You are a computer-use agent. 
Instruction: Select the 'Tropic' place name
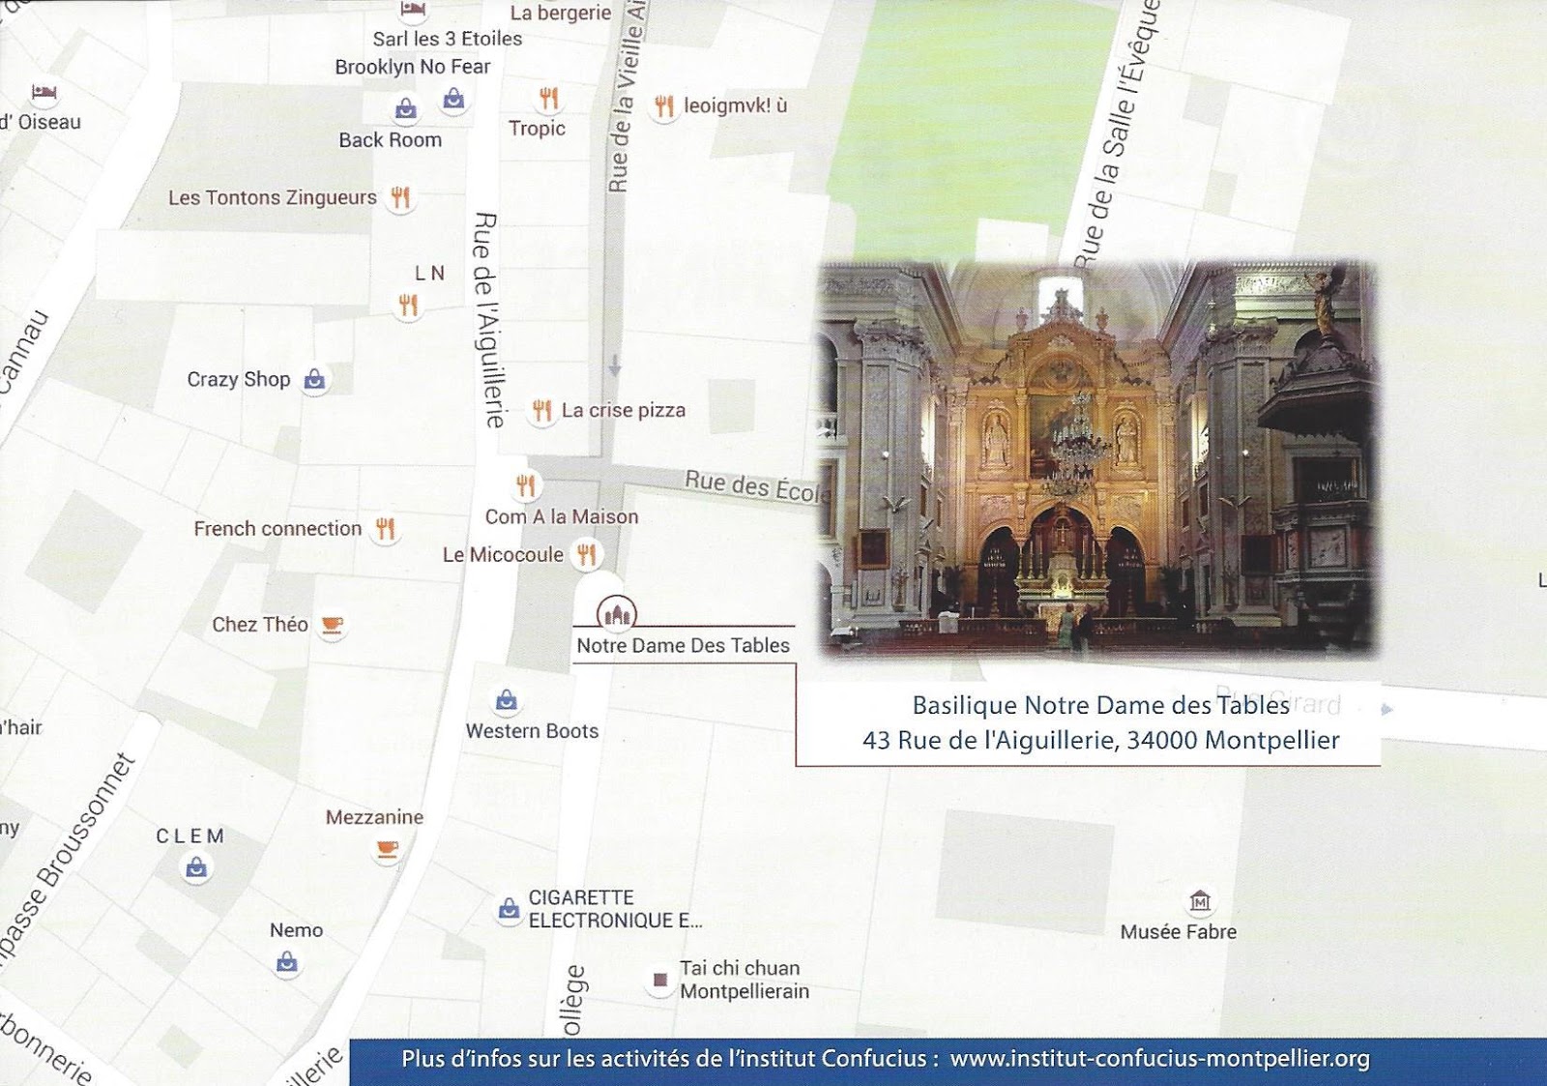[x=538, y=129]
